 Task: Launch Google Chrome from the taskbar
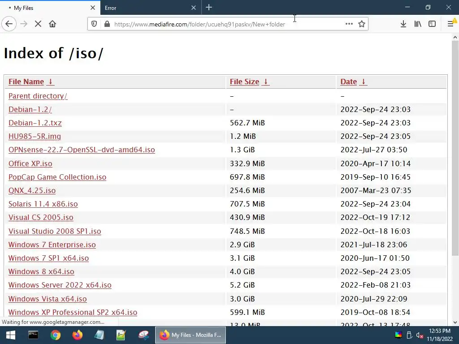(55, 335)
